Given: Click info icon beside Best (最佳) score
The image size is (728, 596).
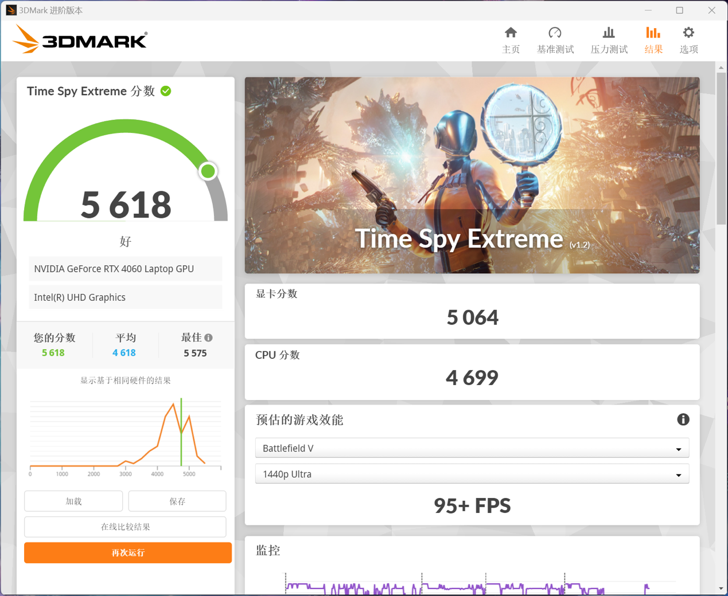Looking at the screenshot, I should (208, 338).
